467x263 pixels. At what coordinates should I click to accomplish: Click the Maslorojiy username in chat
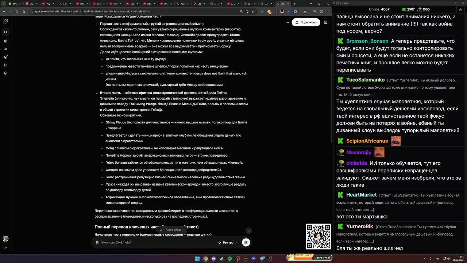coord(359,152)
